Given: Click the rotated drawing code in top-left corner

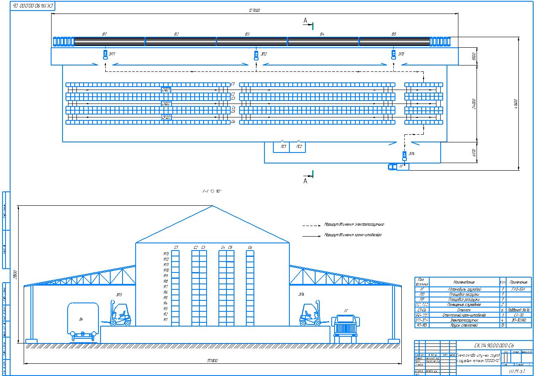Looking at the screenshot, I should point(33,6).
